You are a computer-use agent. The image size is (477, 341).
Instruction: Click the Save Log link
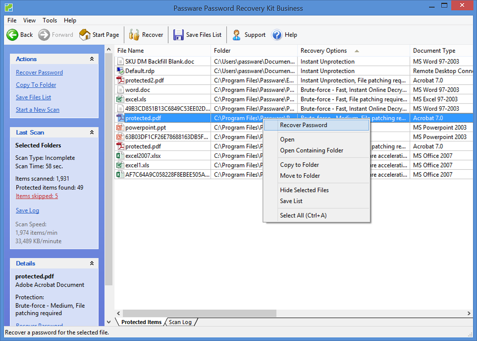click(27, 211)
